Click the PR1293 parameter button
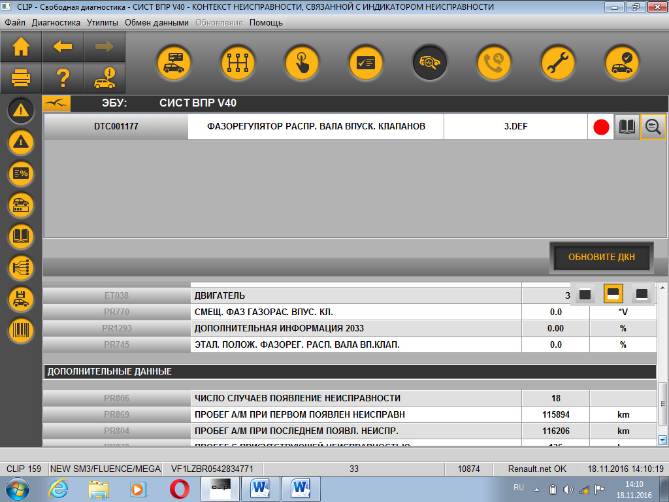This screenshot has height=502, width=669. (x=116, y=328)
